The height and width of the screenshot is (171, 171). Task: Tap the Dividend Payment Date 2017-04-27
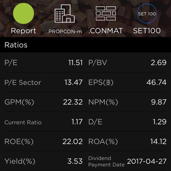[146, 161]
